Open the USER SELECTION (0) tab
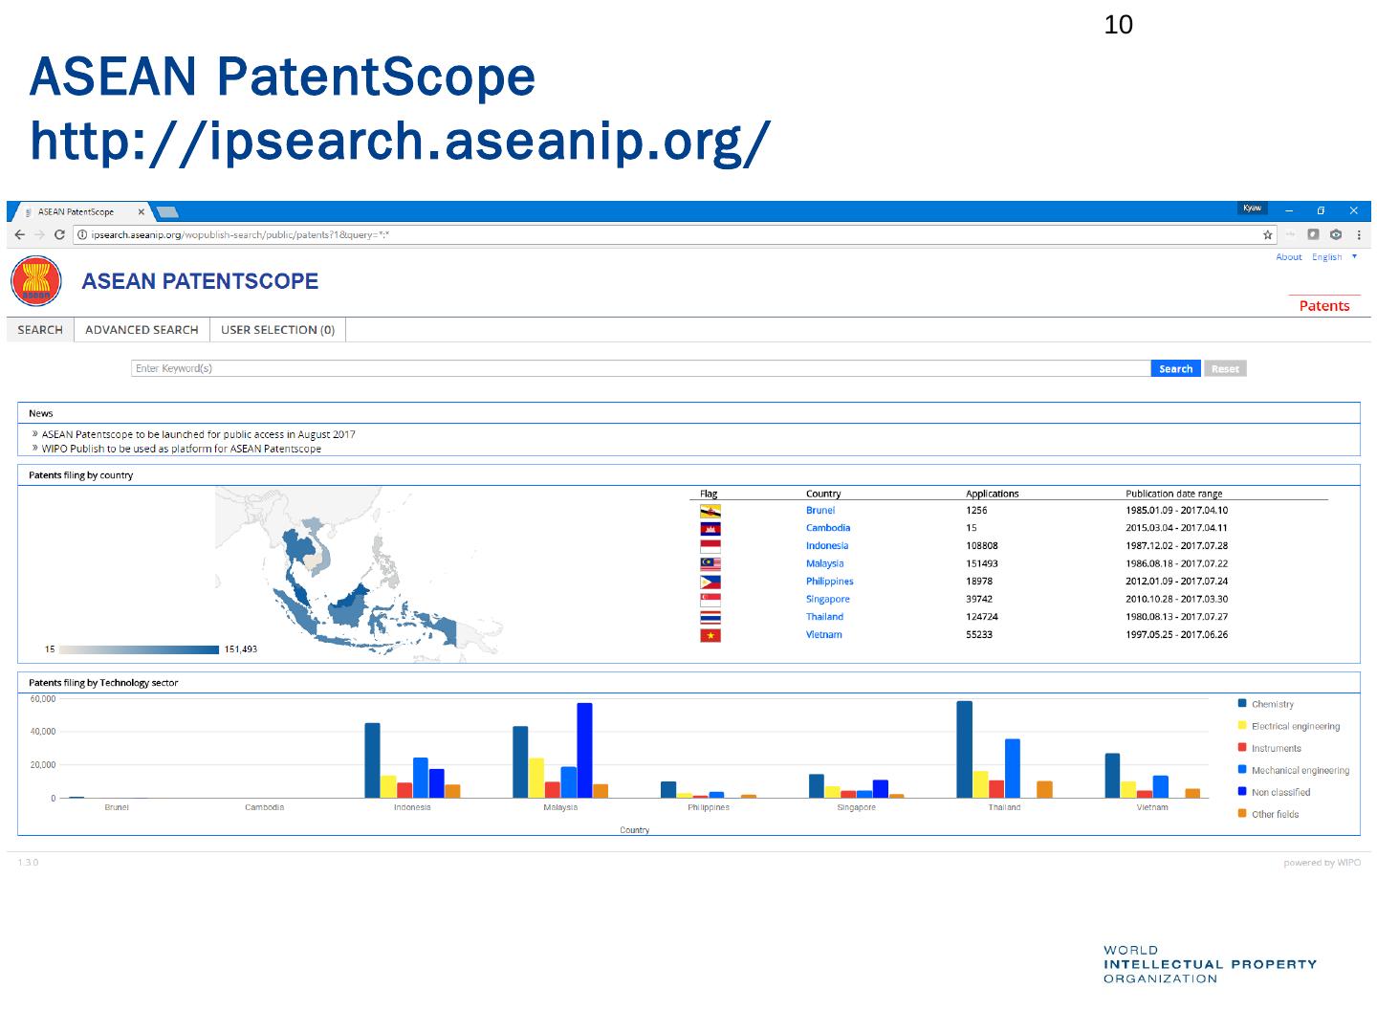 point(277,330)
